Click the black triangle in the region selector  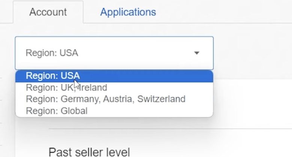coord(197,53)
